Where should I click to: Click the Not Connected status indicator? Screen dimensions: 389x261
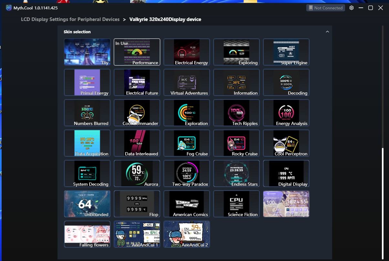[326, 8]
